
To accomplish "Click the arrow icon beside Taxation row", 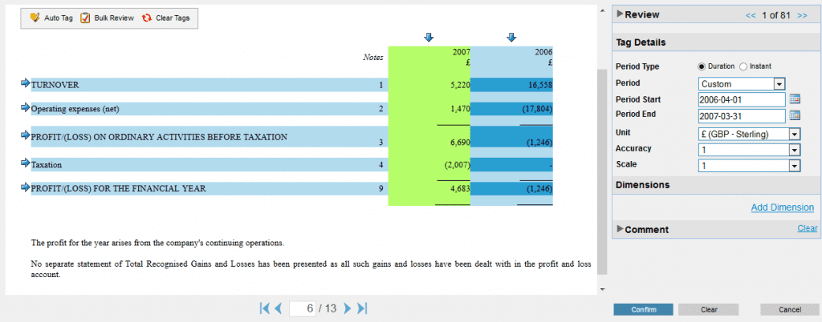I will point(25,163).
